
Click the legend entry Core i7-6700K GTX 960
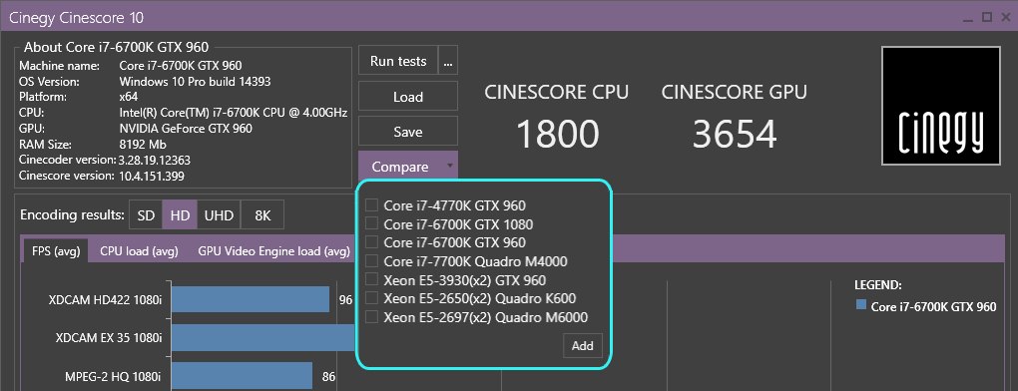click(x=933, y=306)
